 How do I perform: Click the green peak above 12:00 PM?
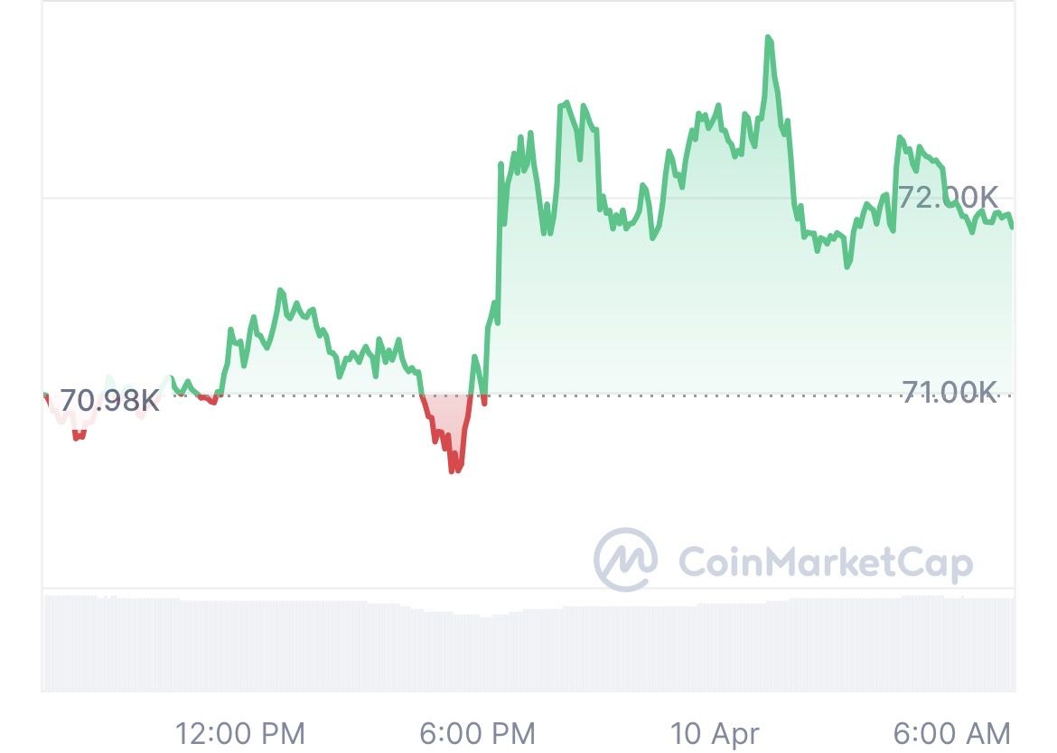(280, 293)
